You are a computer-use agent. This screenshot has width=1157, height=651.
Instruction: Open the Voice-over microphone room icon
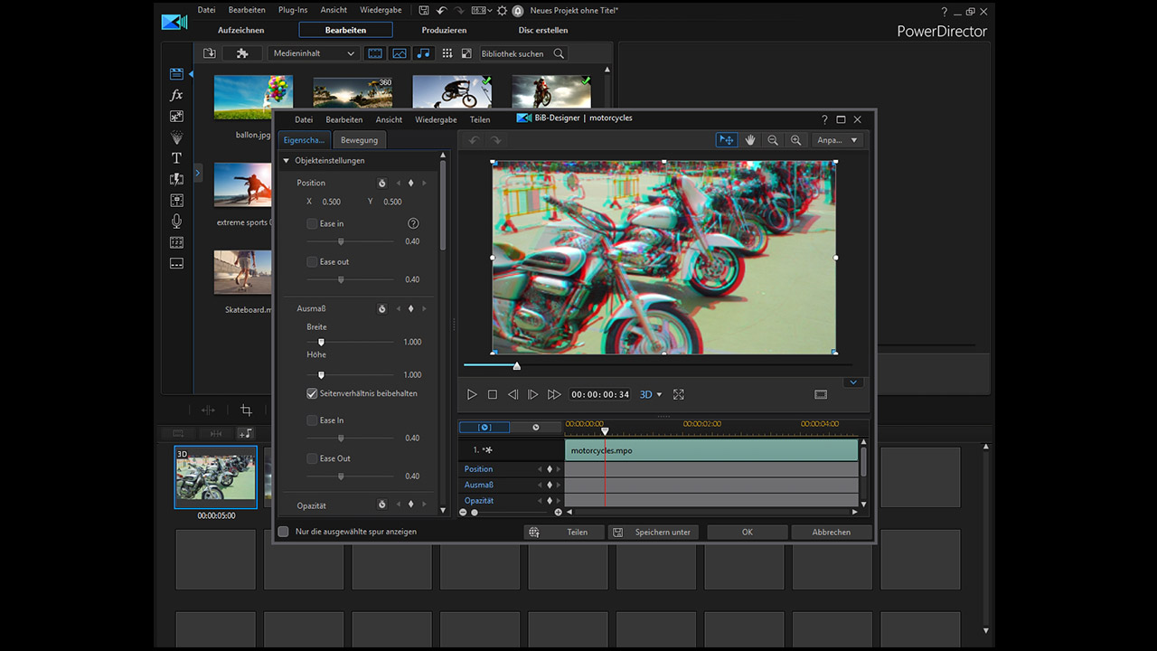click(x=176, y=222)
